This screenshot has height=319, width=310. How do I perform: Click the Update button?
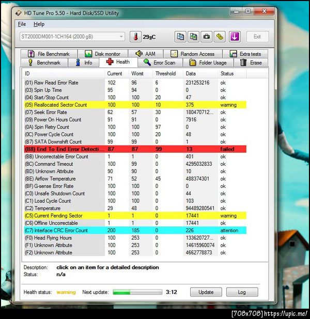pos(206,292)
